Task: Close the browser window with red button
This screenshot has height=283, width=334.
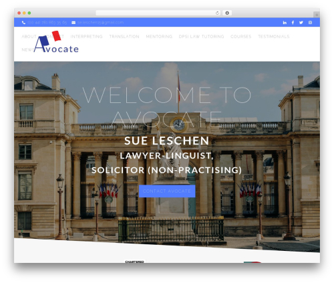Action: point(19,13)
